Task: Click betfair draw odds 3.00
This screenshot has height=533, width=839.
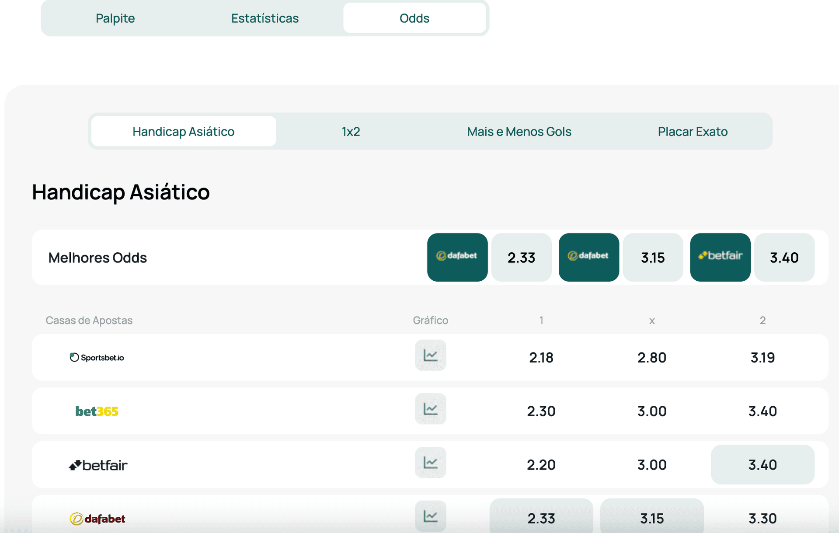Action: pos(652,464)
